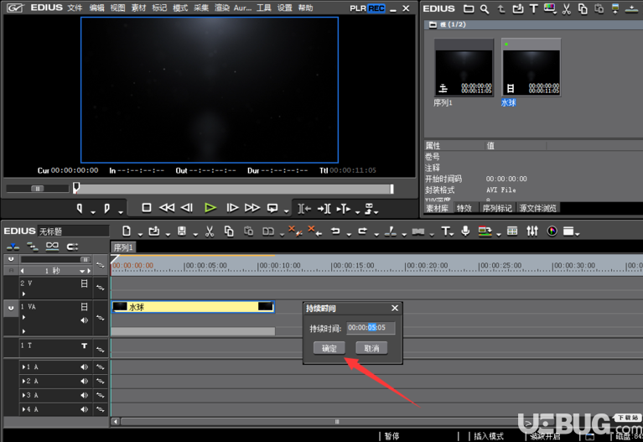Toggle loop playback icon
The image size is (643, 442).
pyautogui.click(x=272, y=209)
